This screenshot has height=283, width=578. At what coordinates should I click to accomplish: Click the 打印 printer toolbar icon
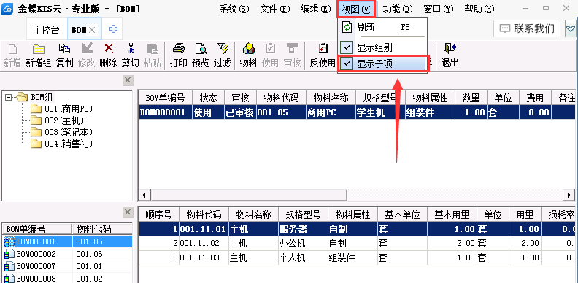178,55
